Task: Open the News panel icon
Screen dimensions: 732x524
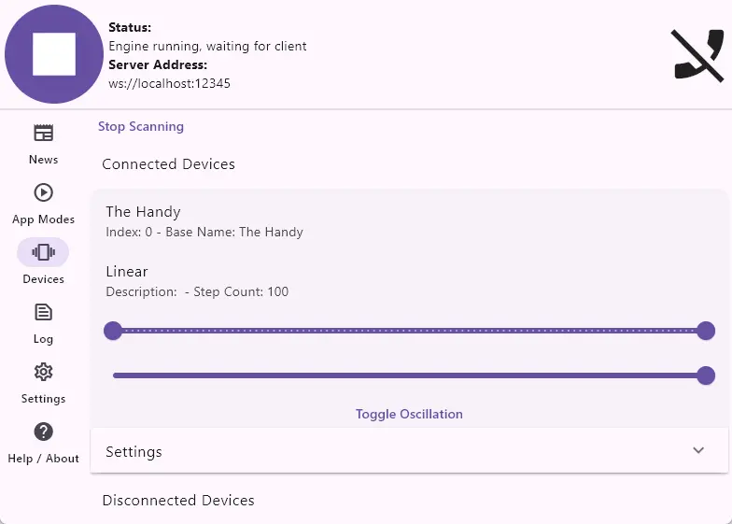Action: point(43,133)
